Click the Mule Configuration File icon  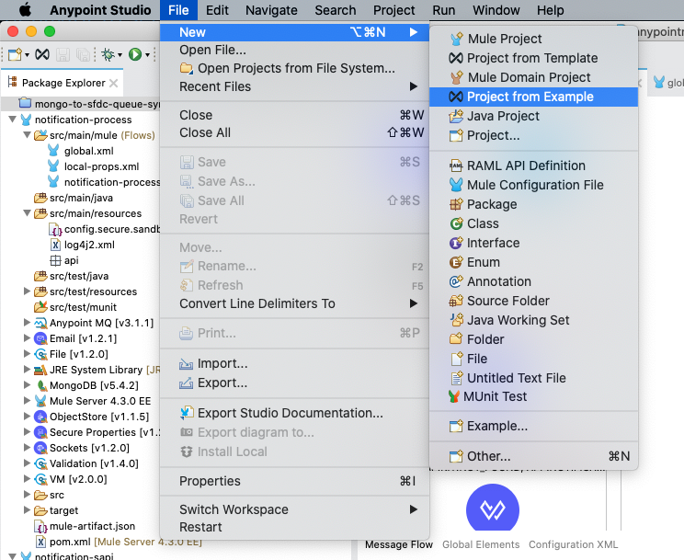point(456,185)
